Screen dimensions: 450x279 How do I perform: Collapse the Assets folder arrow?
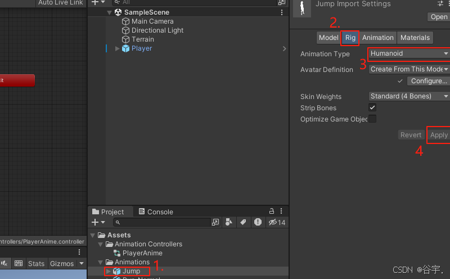pyautogui.click(x=93, y=235)
